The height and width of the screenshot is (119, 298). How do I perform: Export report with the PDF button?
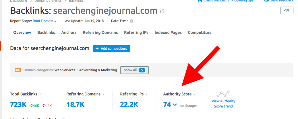[x=287, y=10]
